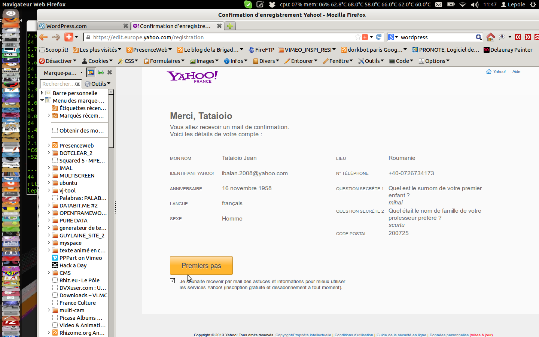Open a new tab with plus button
The height and width of the screenshot is (337, 539).
(x=230, y=26)
